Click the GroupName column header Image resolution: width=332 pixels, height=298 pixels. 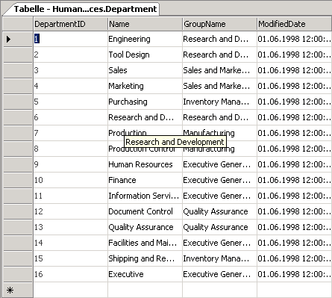(219, 24)
